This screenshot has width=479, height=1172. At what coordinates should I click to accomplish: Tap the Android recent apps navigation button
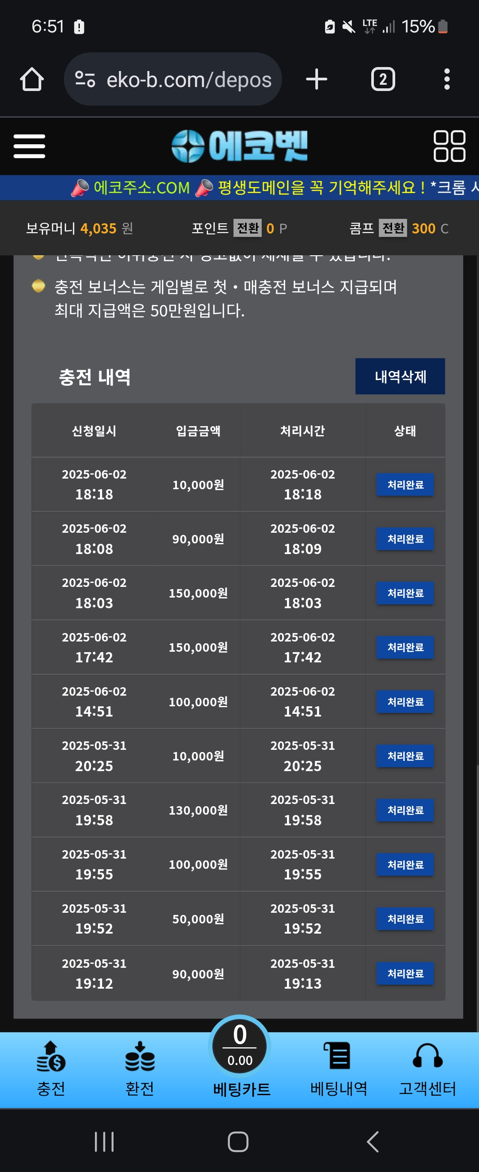104,1141
